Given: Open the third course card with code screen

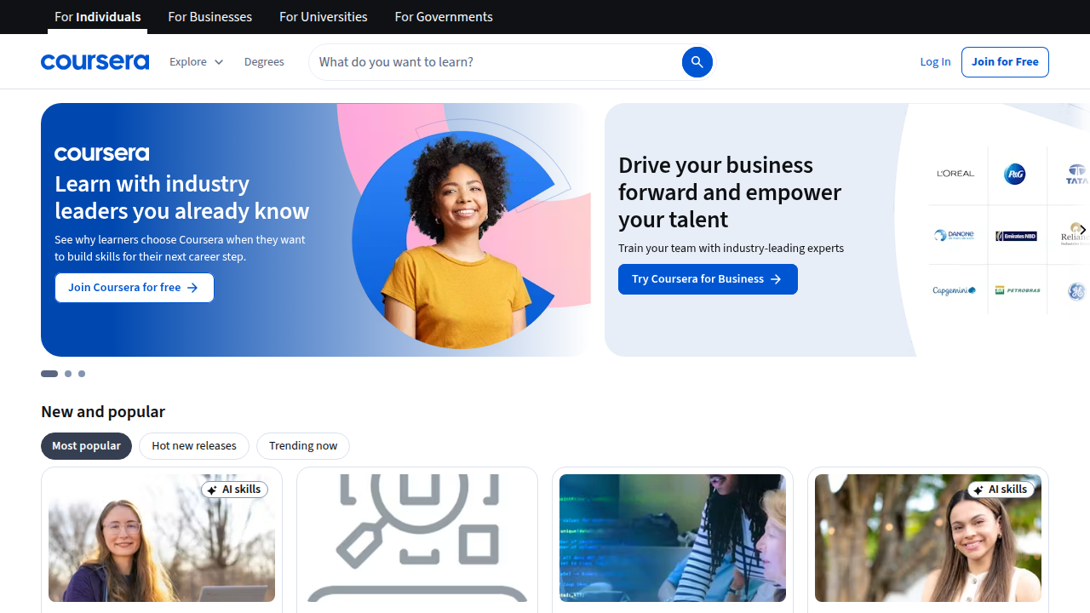Looking at the screenshot, I should click(673, 540).
